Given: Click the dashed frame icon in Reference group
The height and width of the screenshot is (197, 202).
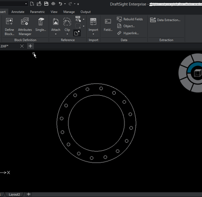Looking at the screenshot, I should click(78, 26).
